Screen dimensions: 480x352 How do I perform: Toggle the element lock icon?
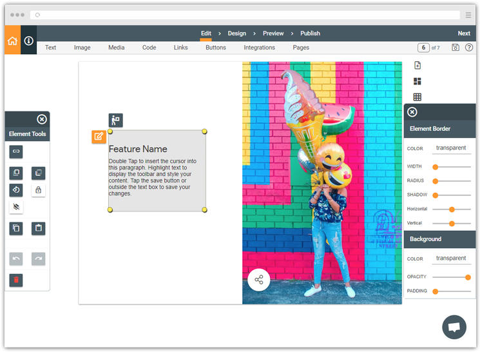pos(39,190)
